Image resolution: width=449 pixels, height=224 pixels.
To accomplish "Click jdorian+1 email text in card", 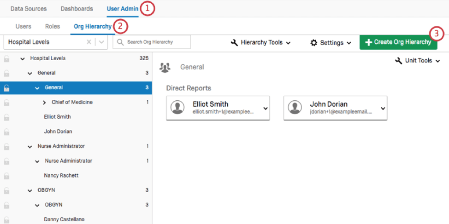I will point(341,112).
